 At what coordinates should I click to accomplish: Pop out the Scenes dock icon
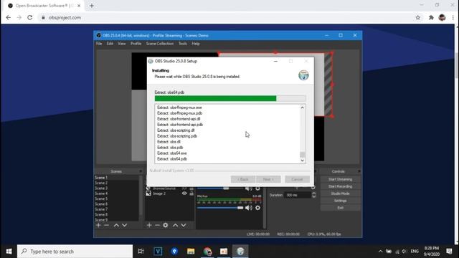click(x=141, y=171)
